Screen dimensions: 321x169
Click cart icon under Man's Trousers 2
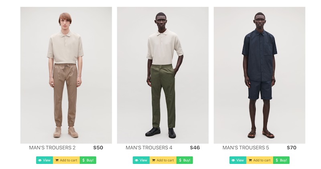pos(57,161)
